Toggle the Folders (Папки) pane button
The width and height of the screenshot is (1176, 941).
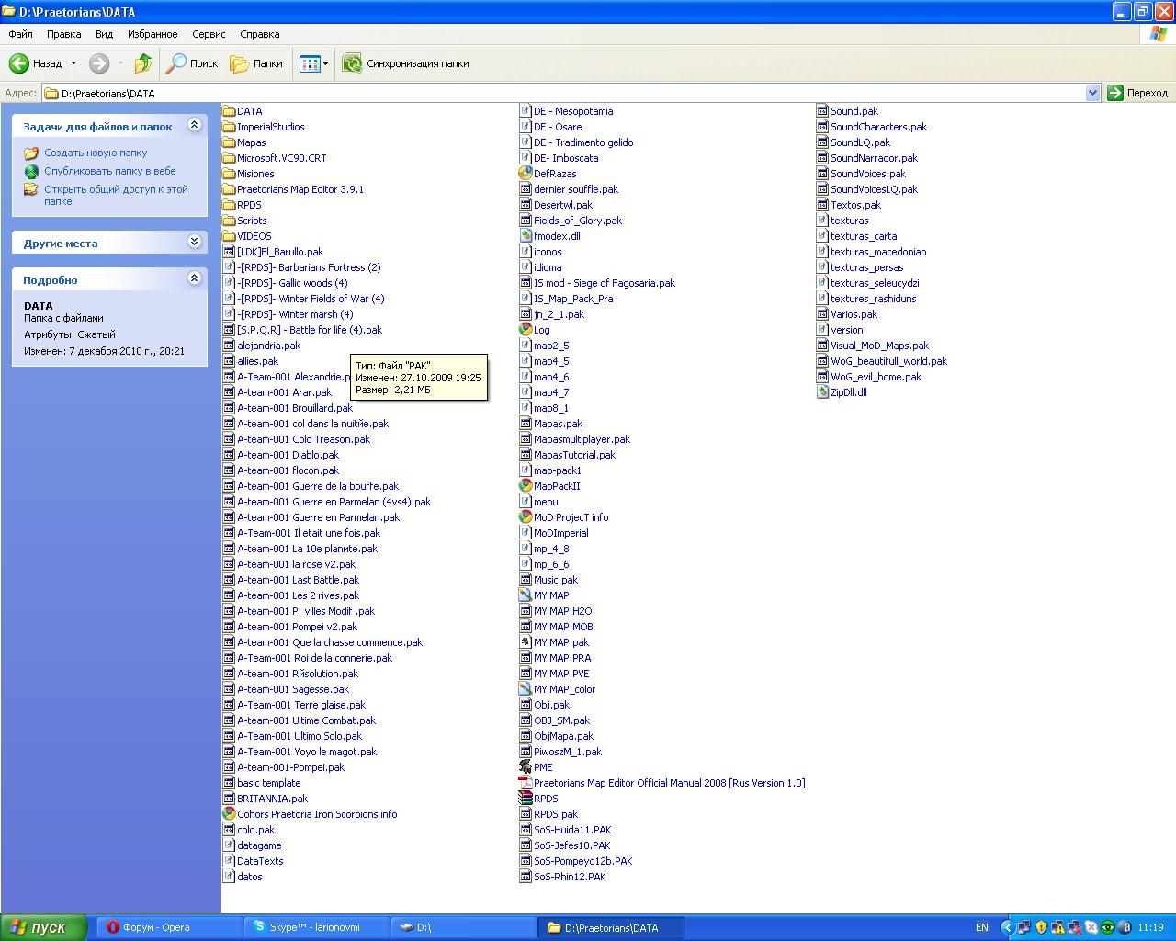click(256, 63)
